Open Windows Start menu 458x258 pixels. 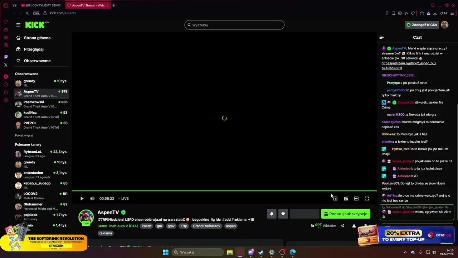click(x=165, y=252)
